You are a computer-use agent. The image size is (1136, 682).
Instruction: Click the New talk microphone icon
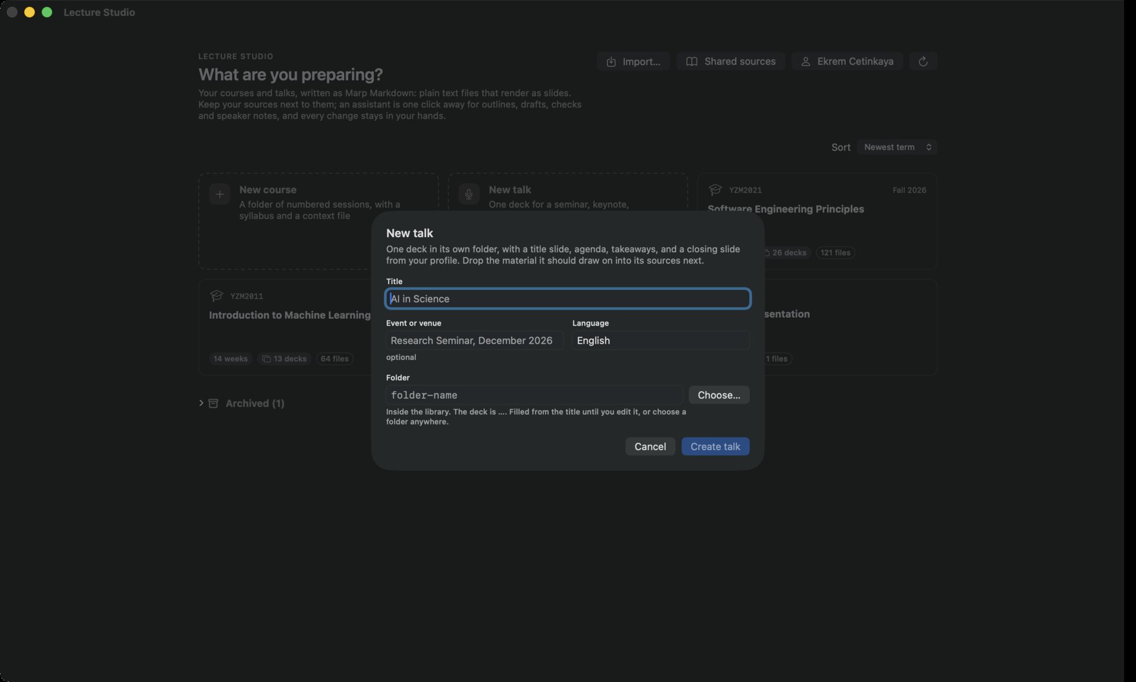[x=469, y=194]
